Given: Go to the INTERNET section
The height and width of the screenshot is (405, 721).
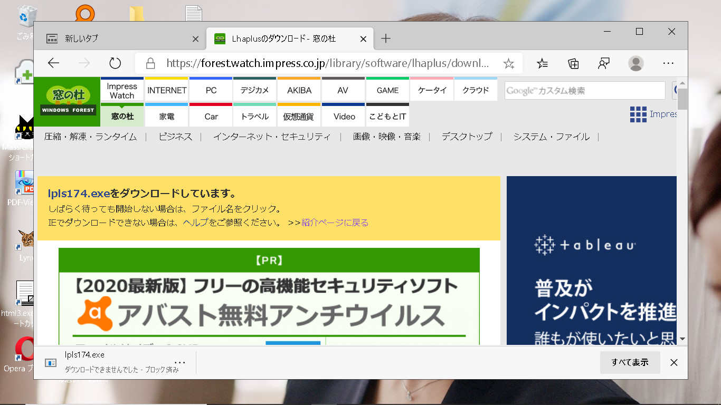Looking at the screenshot, I should click(167, 90).
